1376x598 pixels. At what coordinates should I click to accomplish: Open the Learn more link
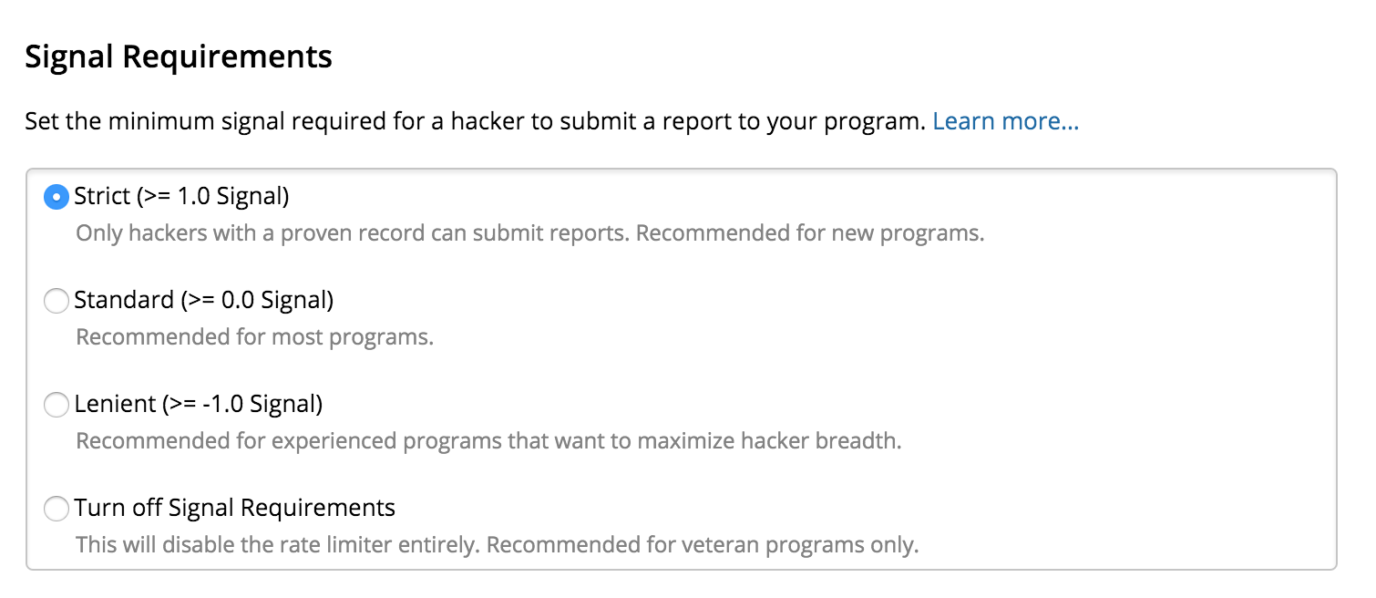(1005, 121)
